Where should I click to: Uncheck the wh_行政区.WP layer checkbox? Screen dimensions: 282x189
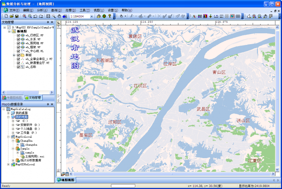[19, 35]
